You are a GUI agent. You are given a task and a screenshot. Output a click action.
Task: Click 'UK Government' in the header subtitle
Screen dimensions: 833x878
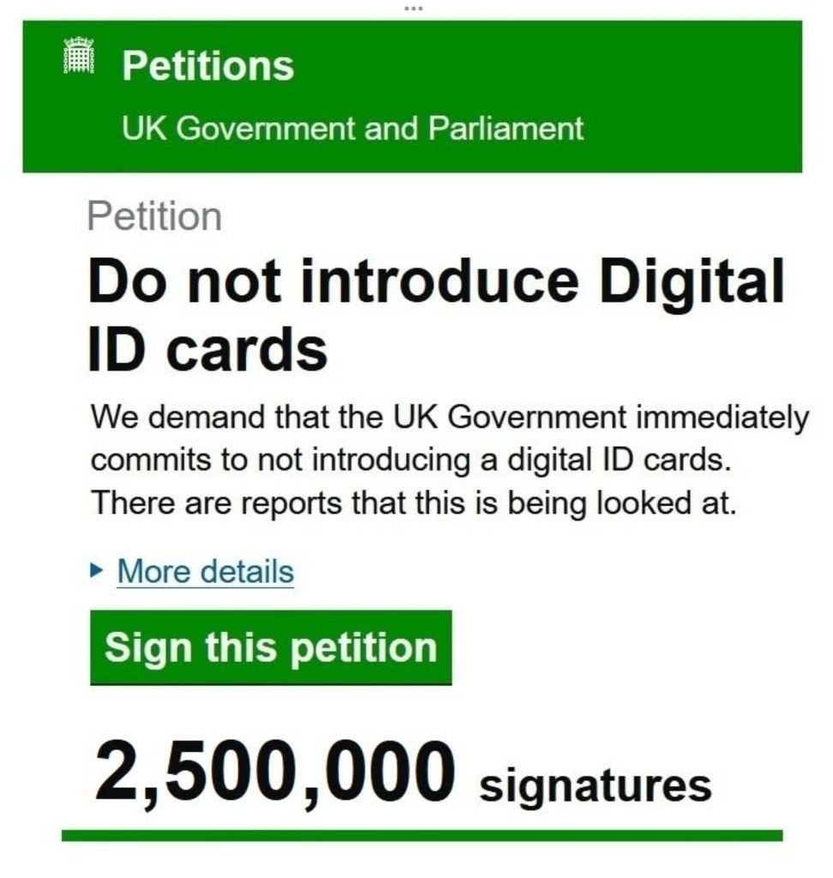(x=237, y=129)
